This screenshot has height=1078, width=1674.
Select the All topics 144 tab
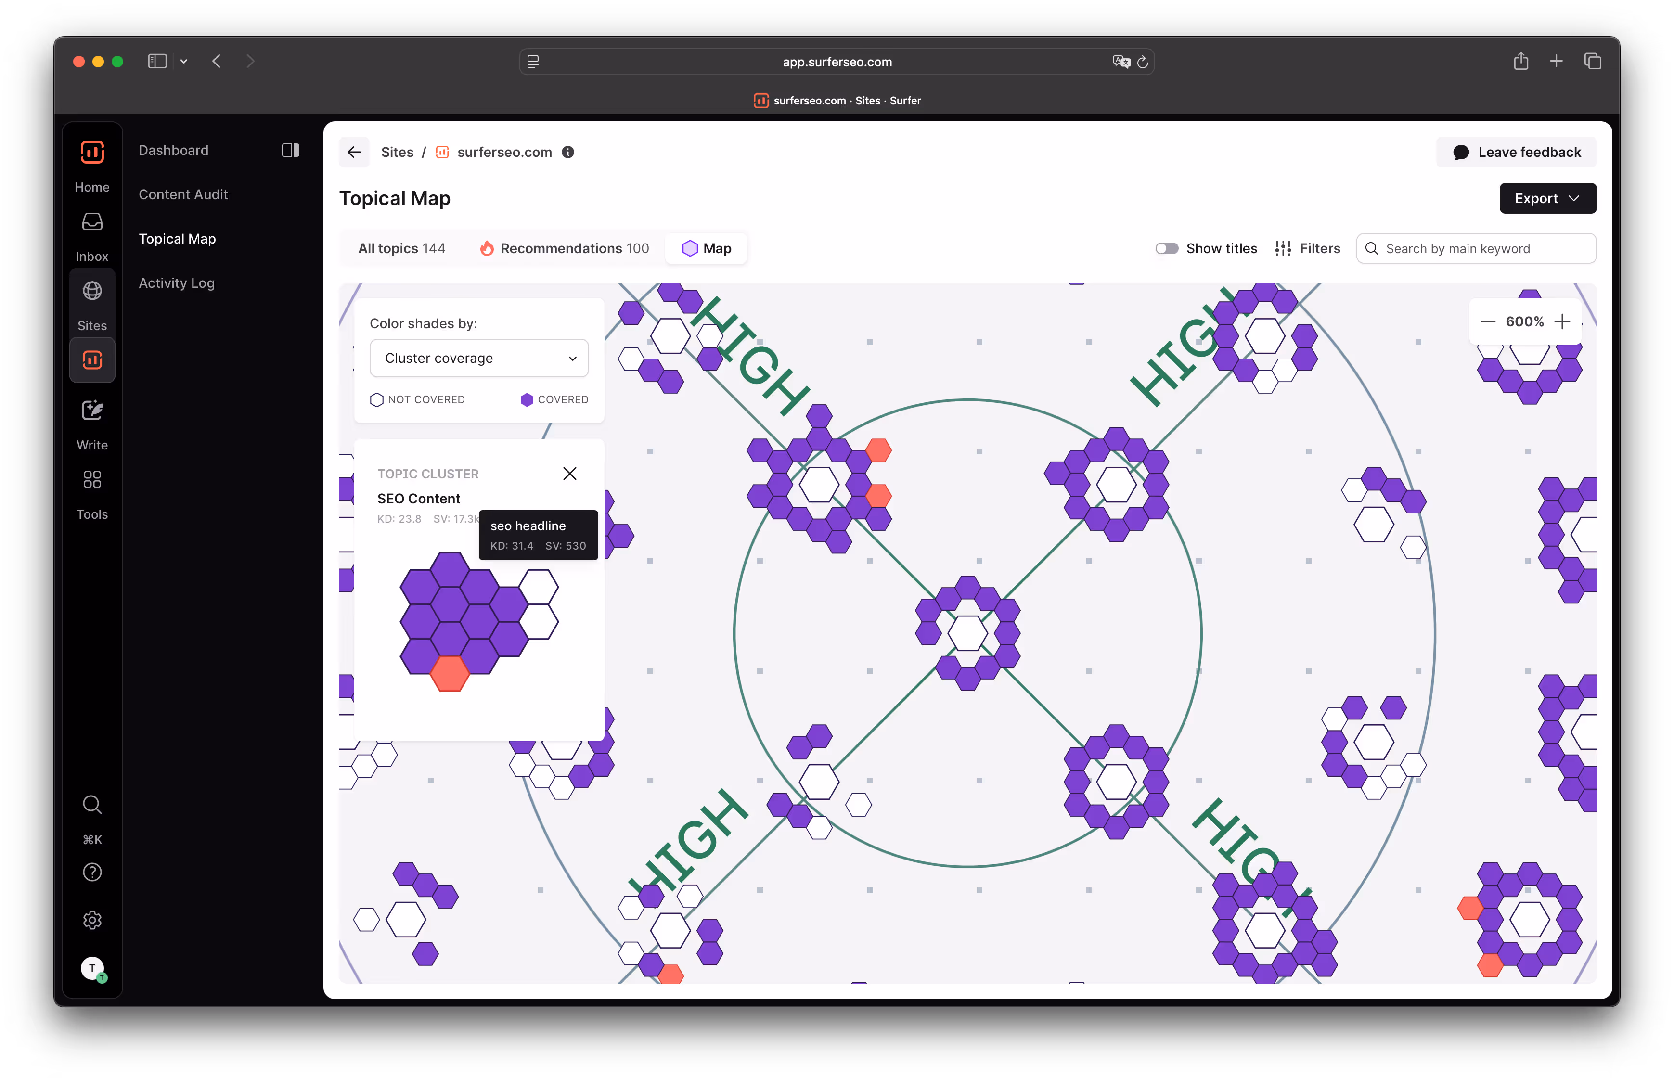[401, 248]
